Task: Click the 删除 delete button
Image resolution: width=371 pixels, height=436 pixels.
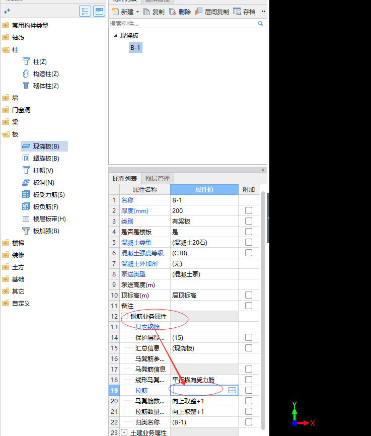Action: [x=180, y=12]
